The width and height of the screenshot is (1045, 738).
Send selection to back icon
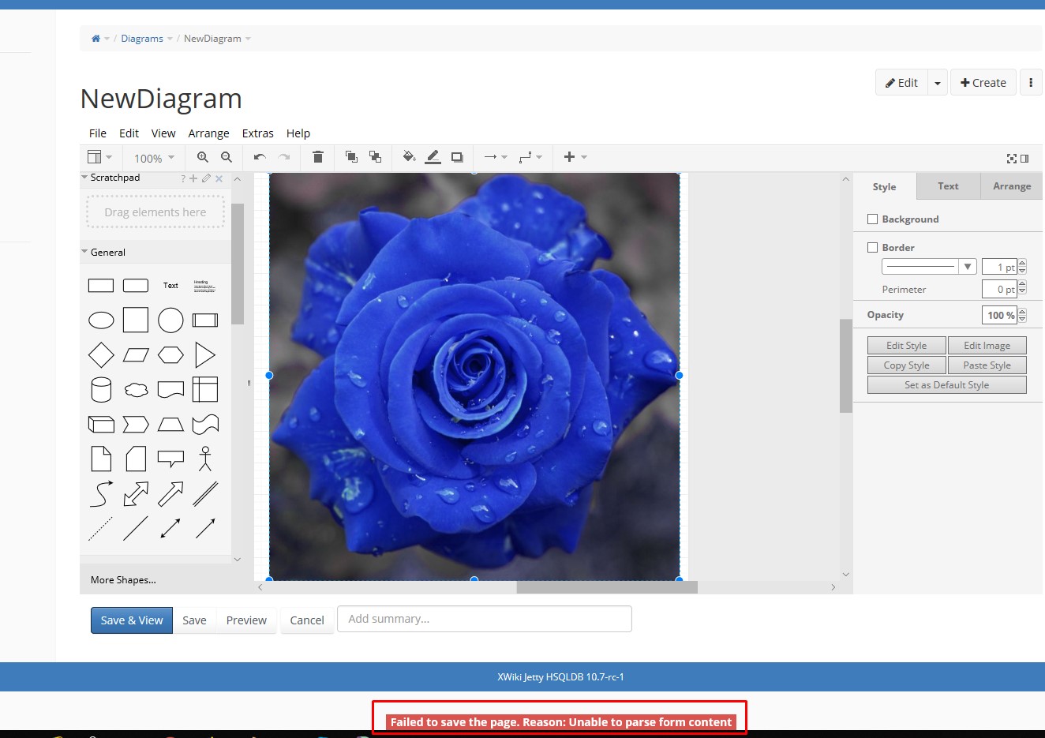pos(375,157)
